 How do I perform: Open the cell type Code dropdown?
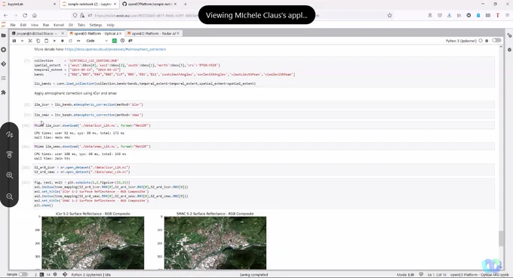click(97, 41)
